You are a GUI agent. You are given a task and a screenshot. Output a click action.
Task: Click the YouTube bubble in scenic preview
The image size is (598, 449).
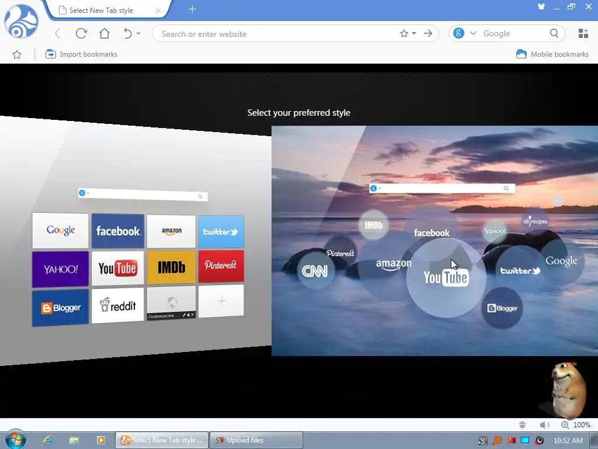pyautogui.click(x=446, y=278)
